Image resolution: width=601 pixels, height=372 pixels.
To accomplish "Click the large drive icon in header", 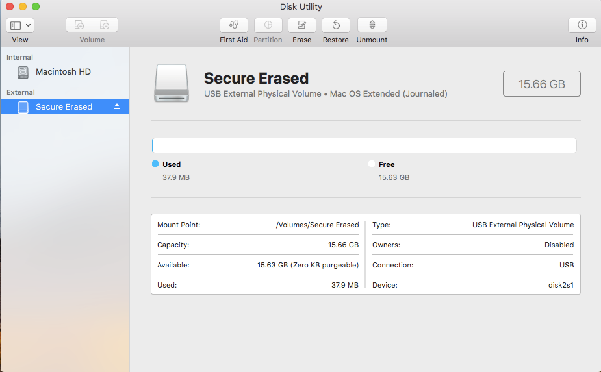I will [172, 84].
